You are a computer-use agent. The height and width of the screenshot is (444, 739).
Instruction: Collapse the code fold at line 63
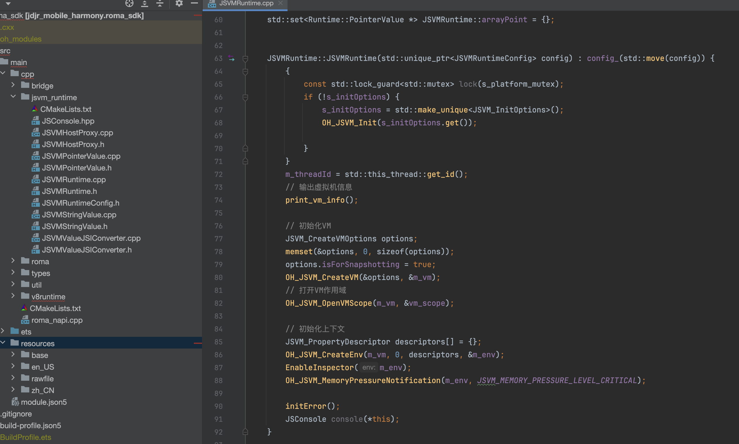(x=245, y=58)
